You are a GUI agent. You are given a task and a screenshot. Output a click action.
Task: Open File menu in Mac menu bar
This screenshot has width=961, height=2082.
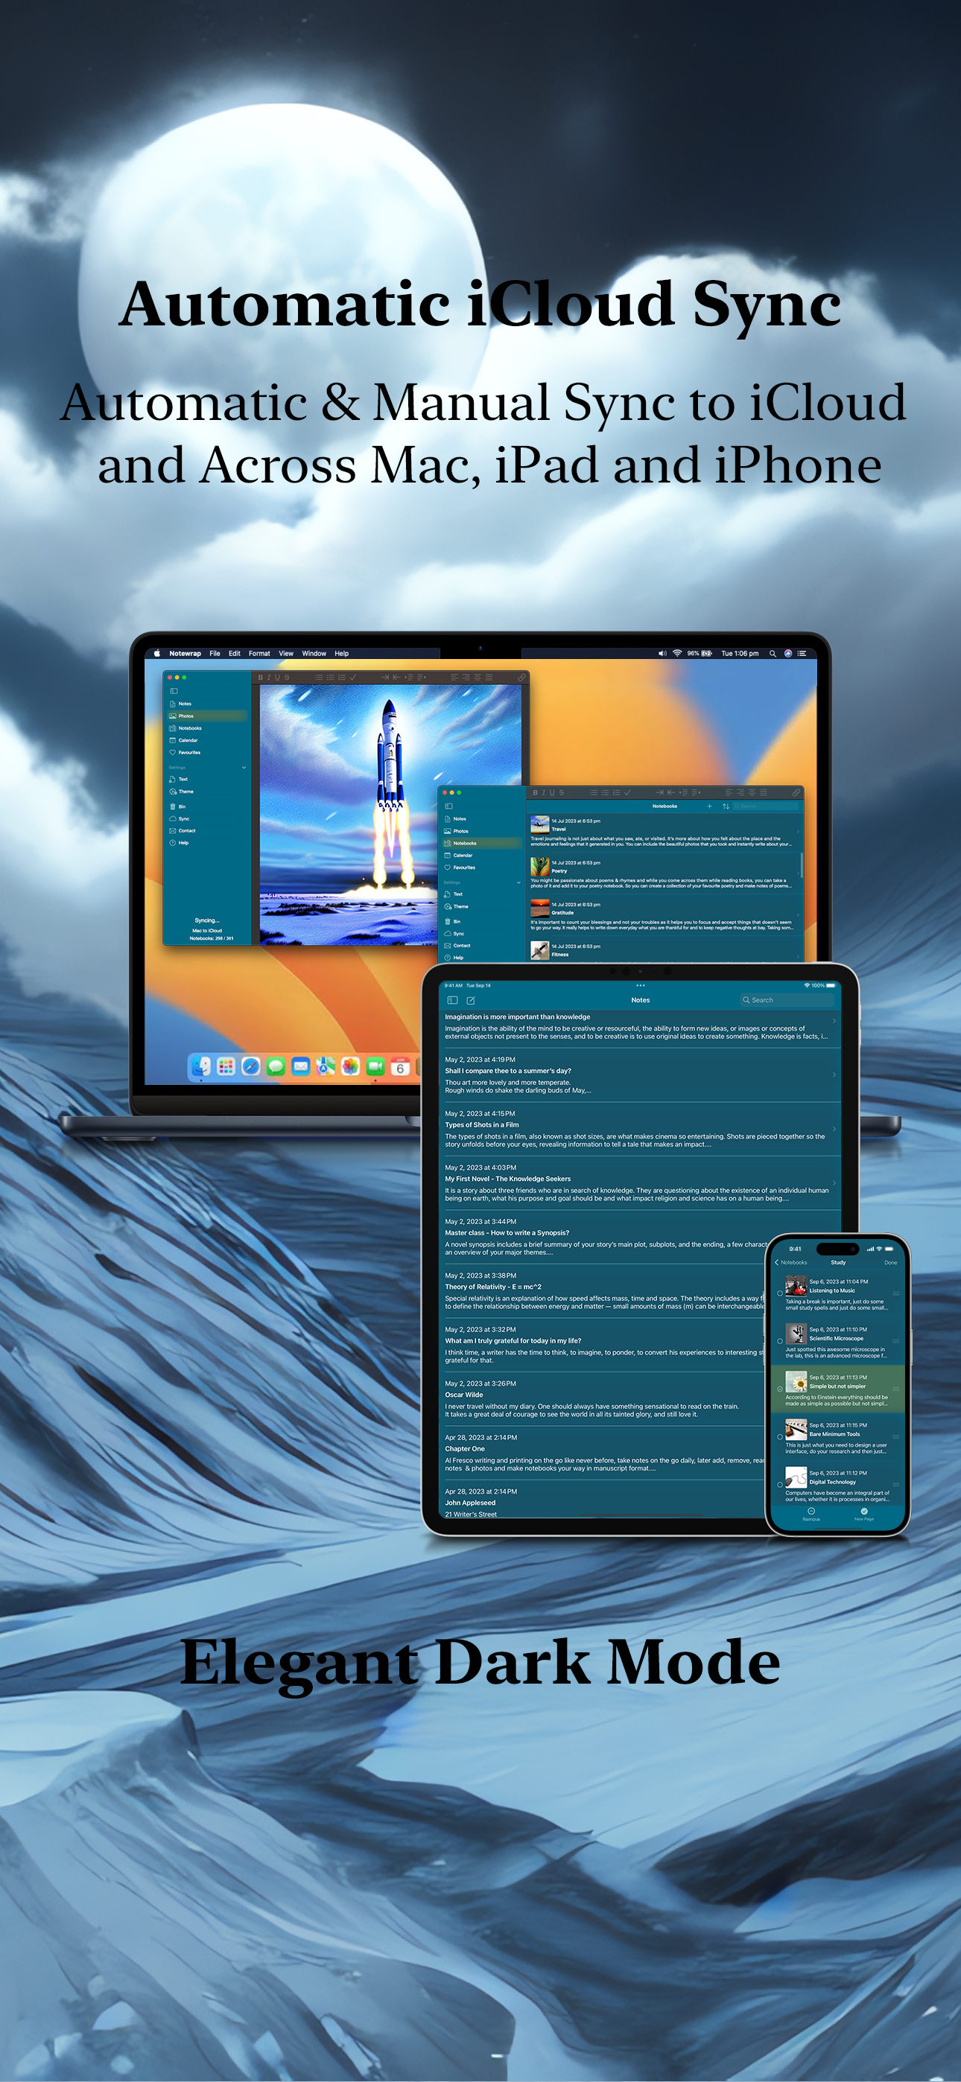pyautogui.click(x=215, y=653)
